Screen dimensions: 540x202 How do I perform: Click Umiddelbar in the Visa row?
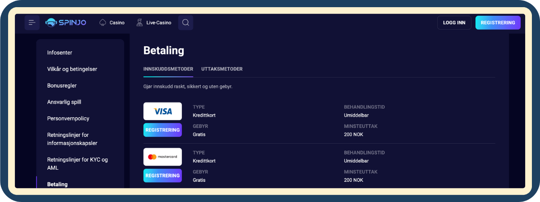coord(356,115)
